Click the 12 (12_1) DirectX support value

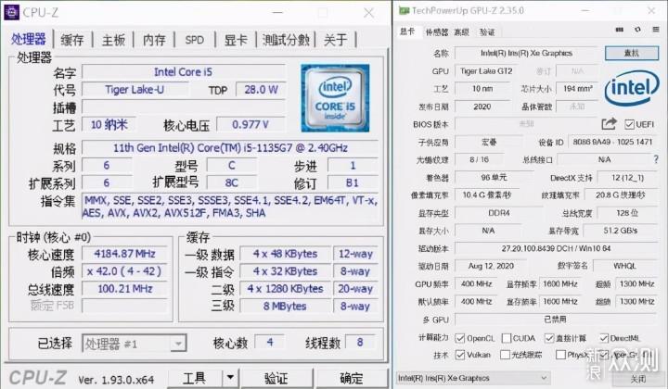pyautogui.click(x=627, y=178)
